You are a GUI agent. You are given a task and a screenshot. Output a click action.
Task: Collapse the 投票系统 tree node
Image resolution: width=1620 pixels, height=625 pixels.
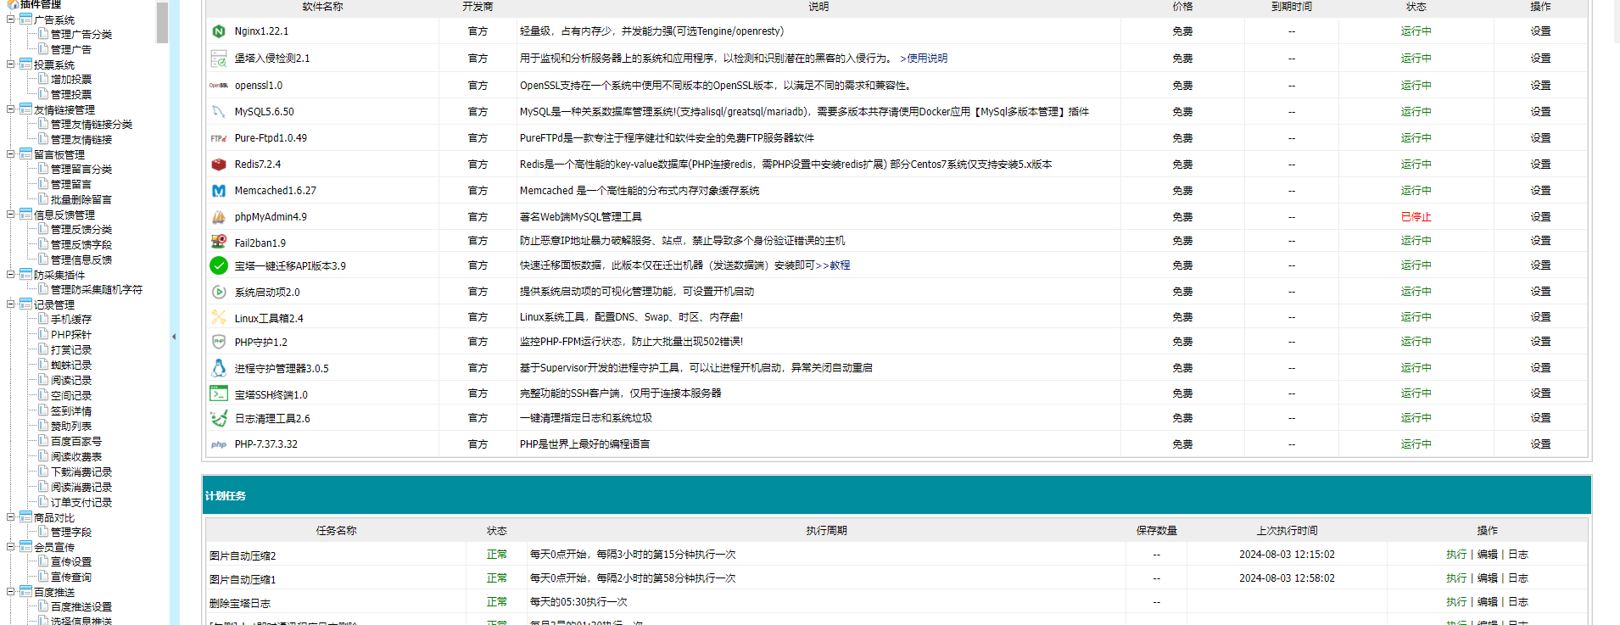[11, 64]
